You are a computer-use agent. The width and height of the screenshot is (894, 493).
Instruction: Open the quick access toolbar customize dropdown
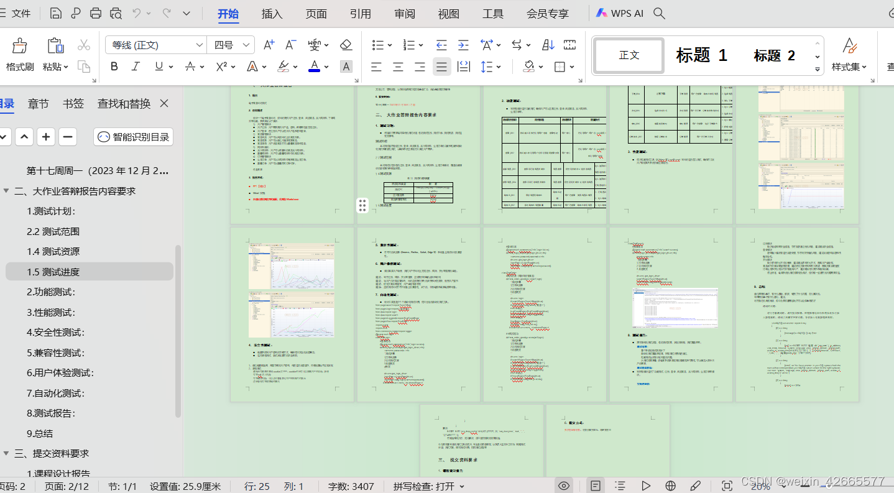pos(187,13)
